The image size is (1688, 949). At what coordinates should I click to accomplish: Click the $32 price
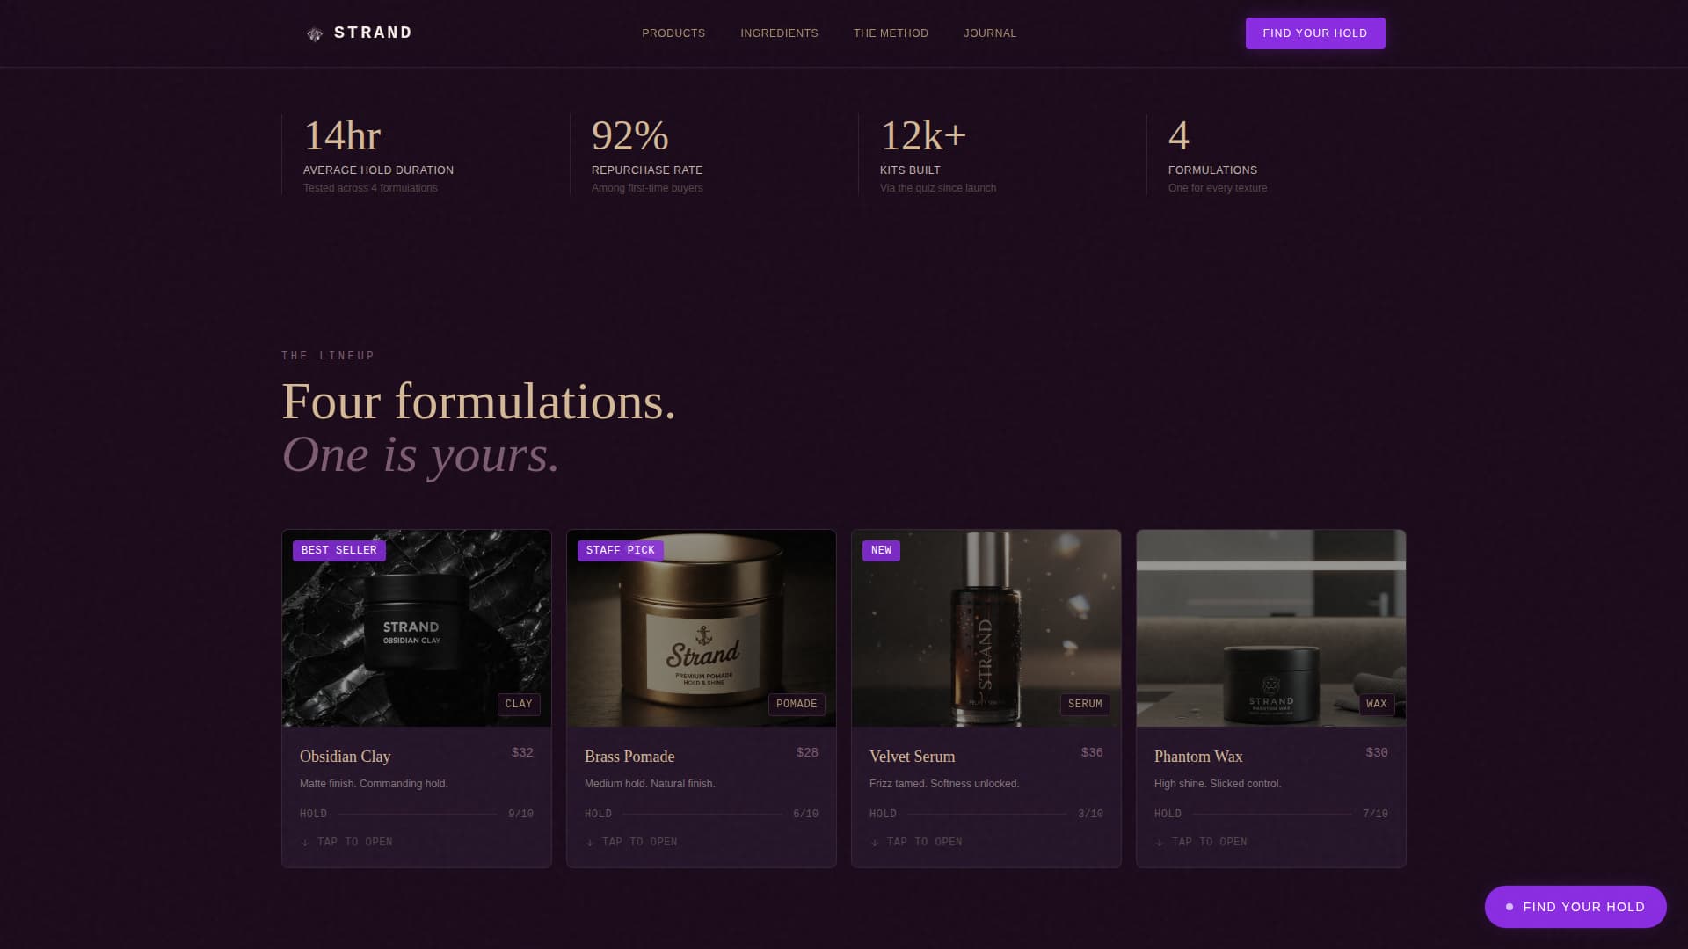pos(522,752)
